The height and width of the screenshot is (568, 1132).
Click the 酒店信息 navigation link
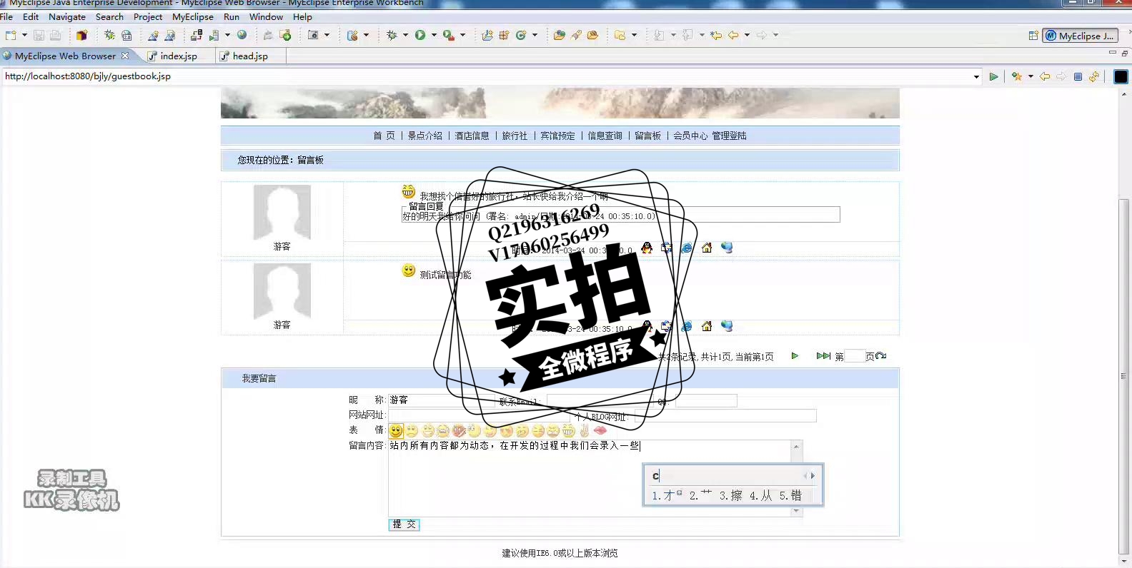tap(472, 136)
